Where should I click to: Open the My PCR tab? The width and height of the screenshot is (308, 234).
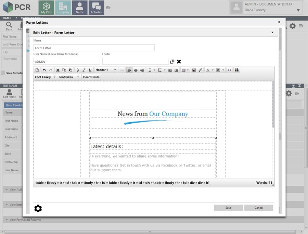point(46,8)
